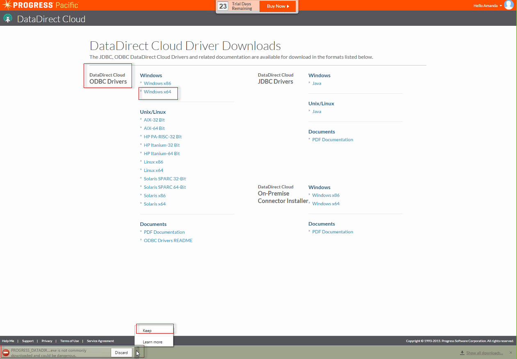Download ODBC Windows x86 driver
The image size is (517, 359).
(x=157, y=83)
